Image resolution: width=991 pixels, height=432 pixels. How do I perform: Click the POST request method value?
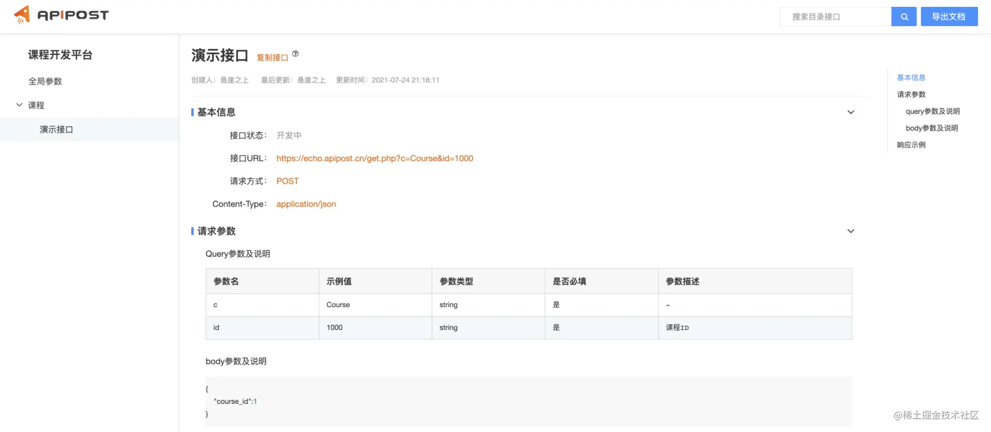[x=287, y=181]
